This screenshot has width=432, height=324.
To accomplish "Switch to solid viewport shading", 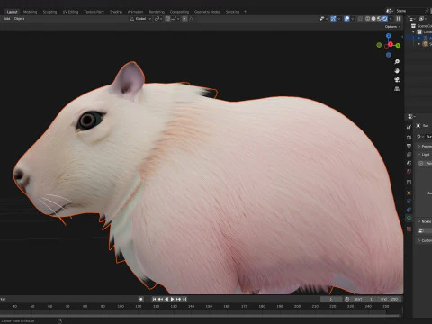I will [x=373, y=19].
